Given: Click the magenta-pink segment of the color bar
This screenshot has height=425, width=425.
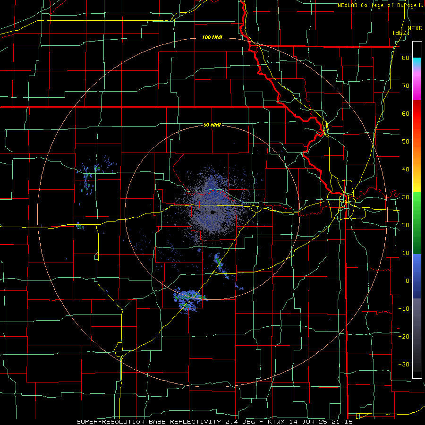Looking at the screenshot, I should [x=417, y=84].
